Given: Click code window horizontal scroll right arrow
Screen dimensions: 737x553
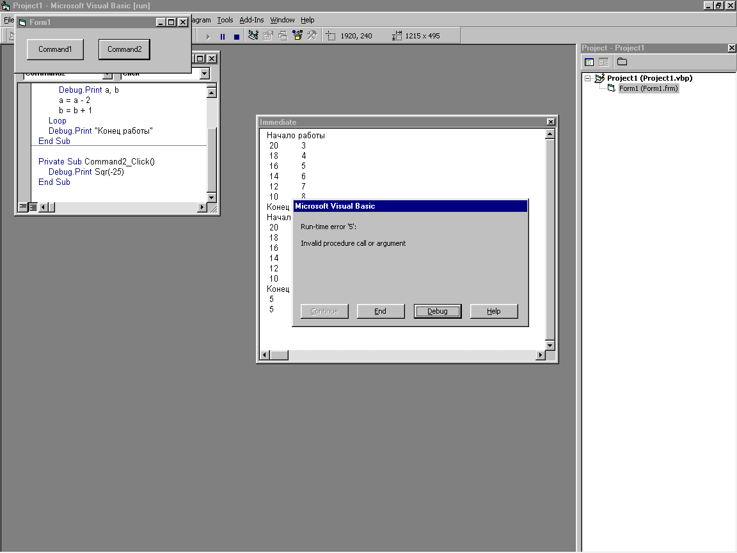Looking at the screenshot, I should pyautogui.click(x=202, y=207).
